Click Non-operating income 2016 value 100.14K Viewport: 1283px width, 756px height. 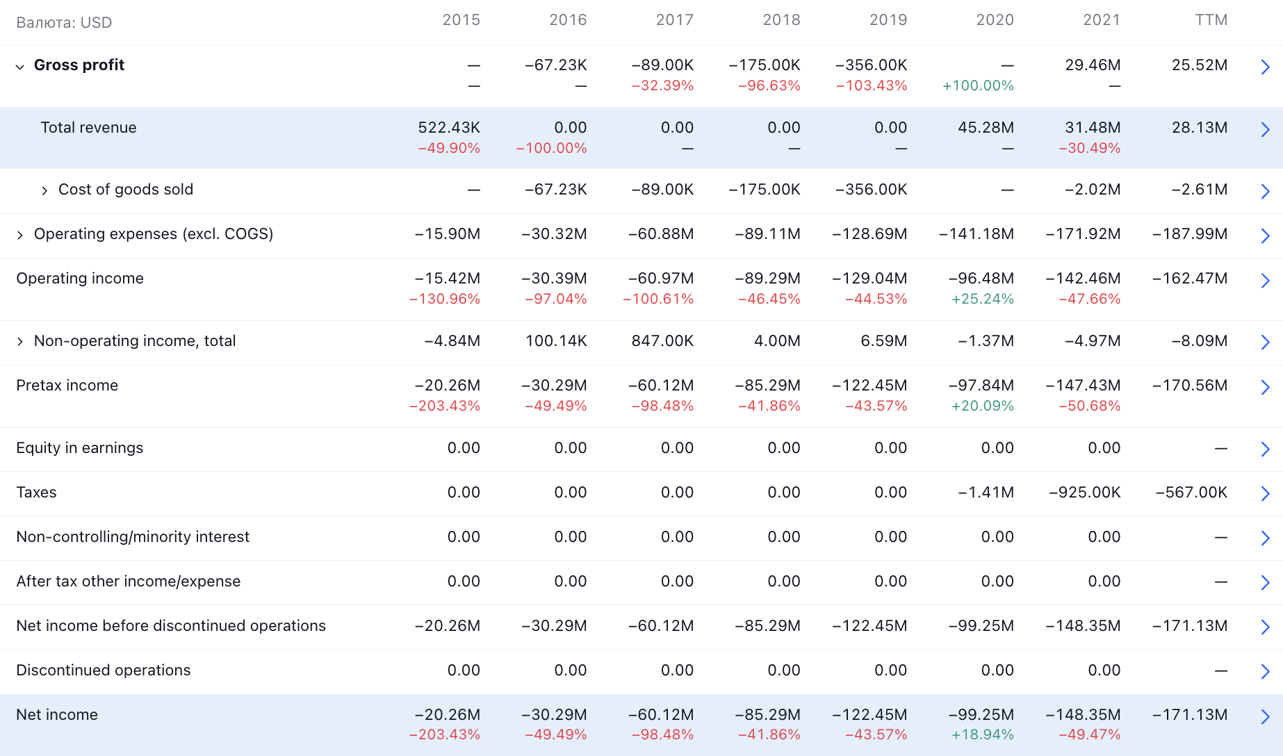click(x=556, y=341)
